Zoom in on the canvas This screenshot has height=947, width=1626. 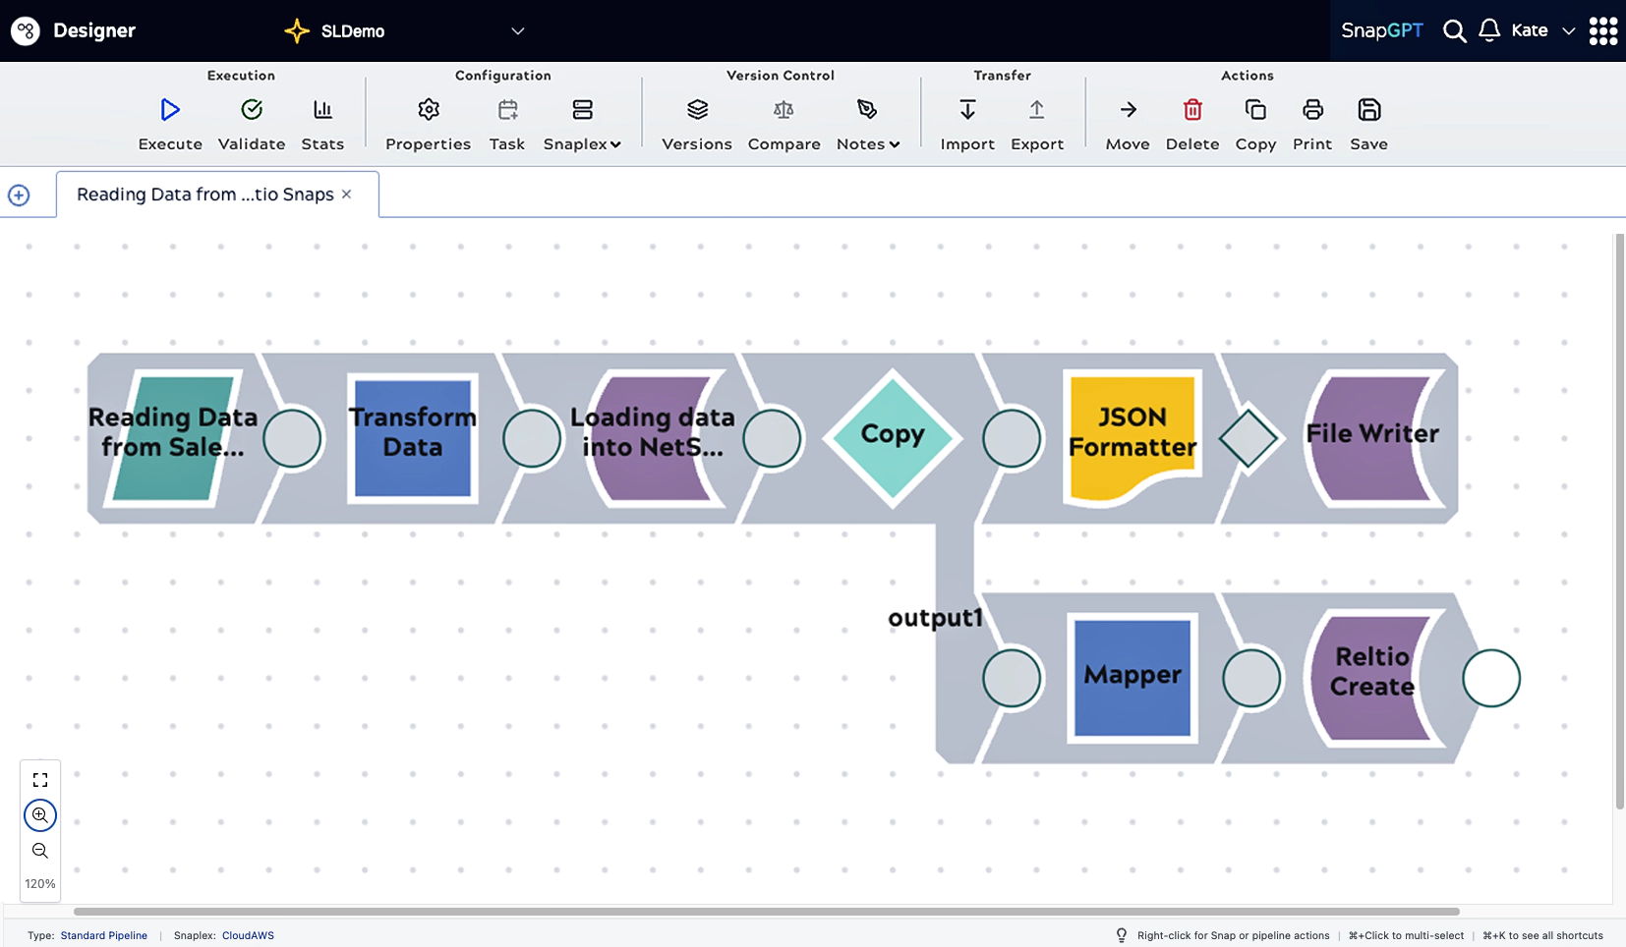tap(40, 815)
